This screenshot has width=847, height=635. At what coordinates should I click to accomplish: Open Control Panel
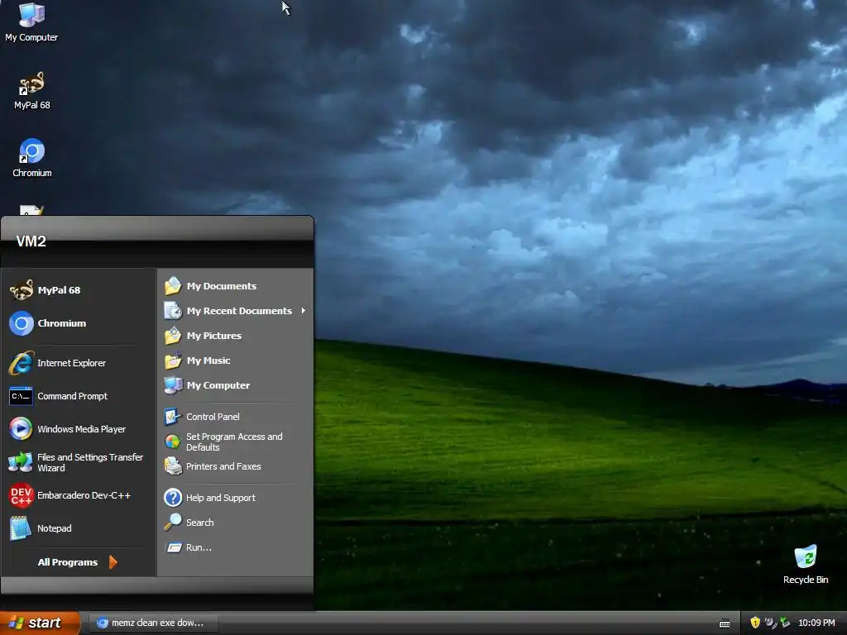pos(235,417)
